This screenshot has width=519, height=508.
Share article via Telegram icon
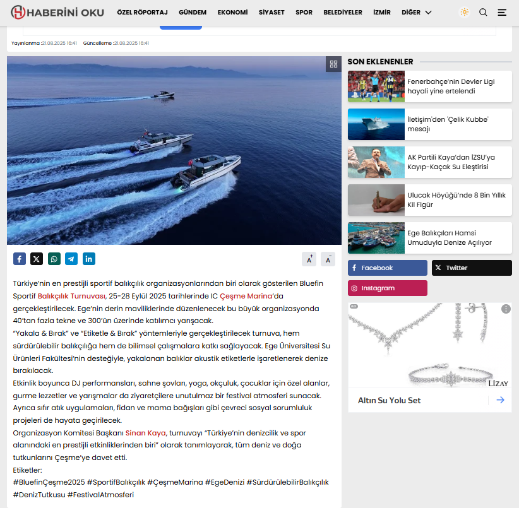pos(71,259)
